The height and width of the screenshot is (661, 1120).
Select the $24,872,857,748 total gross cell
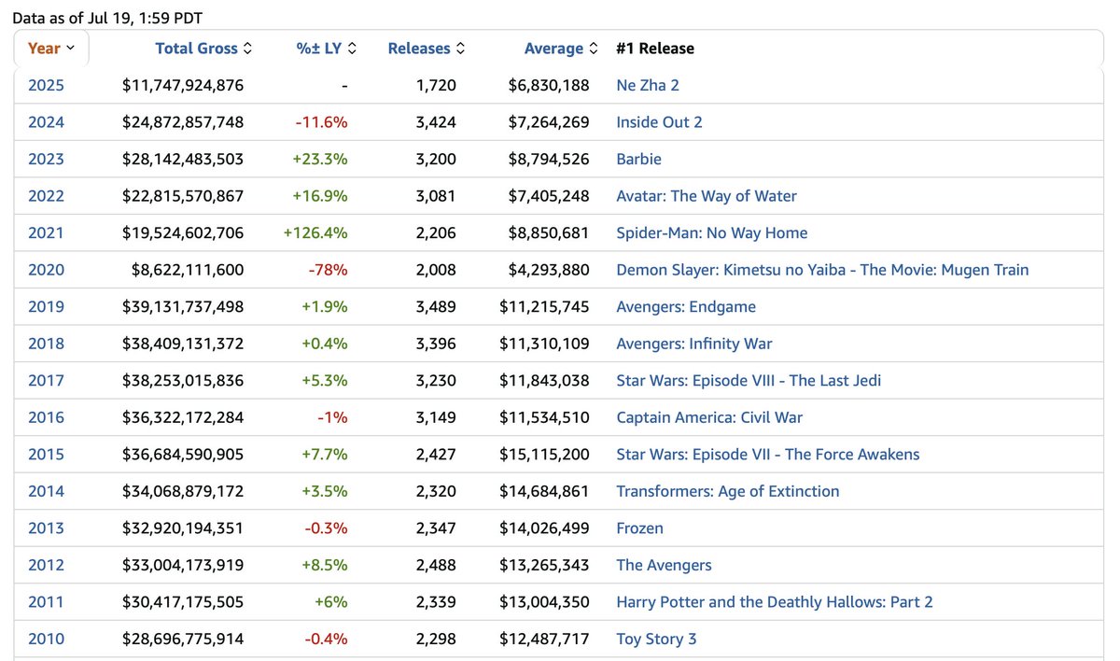point(183,122)
